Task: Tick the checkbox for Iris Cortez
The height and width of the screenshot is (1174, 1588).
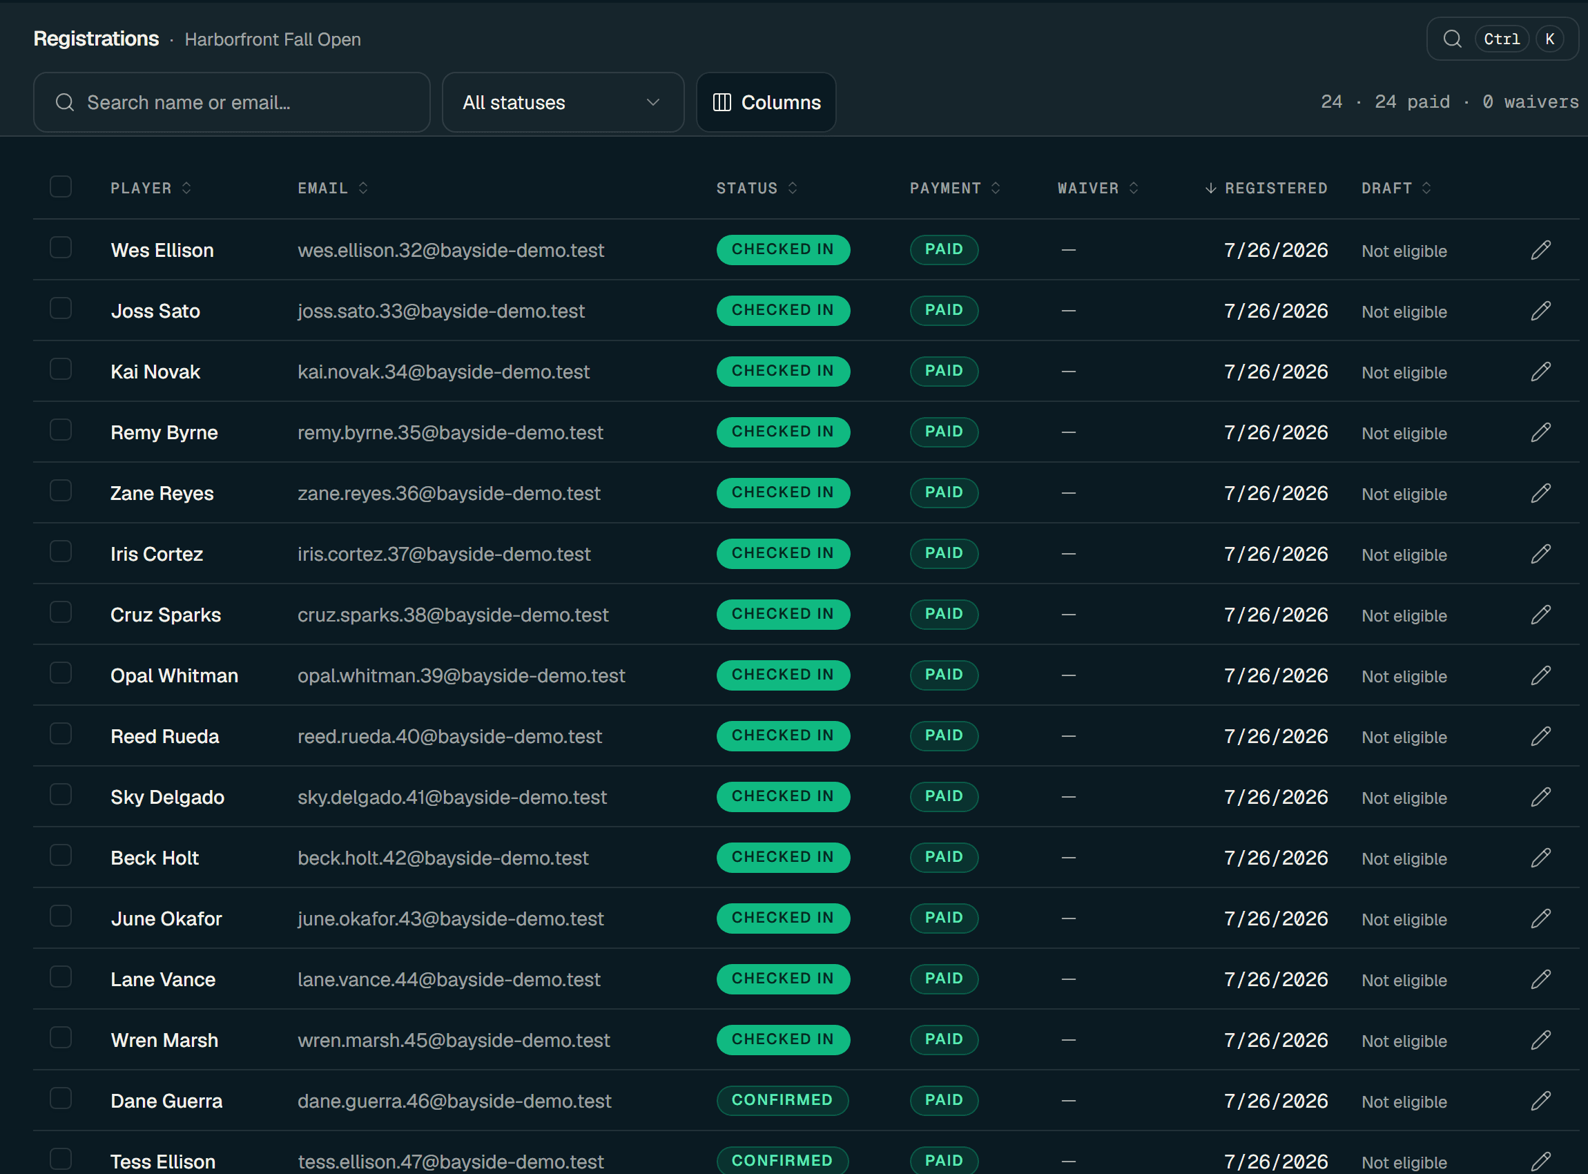Action: pos(61,552)
